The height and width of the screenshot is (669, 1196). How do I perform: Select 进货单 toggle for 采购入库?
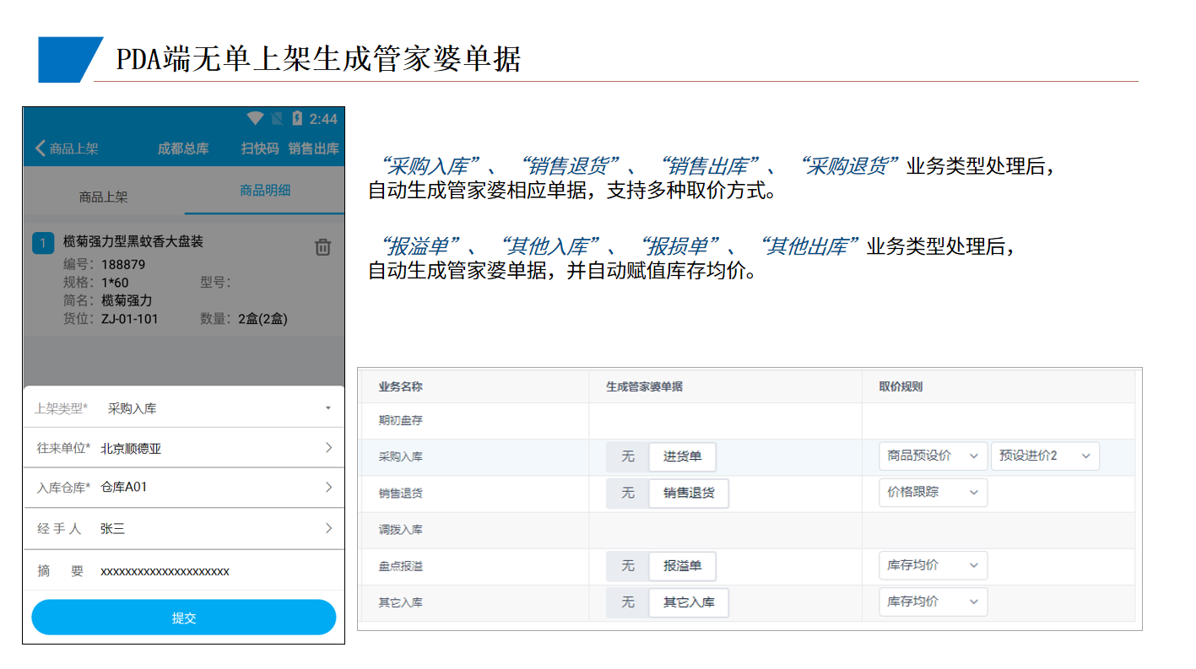click(x=682, y=456)
